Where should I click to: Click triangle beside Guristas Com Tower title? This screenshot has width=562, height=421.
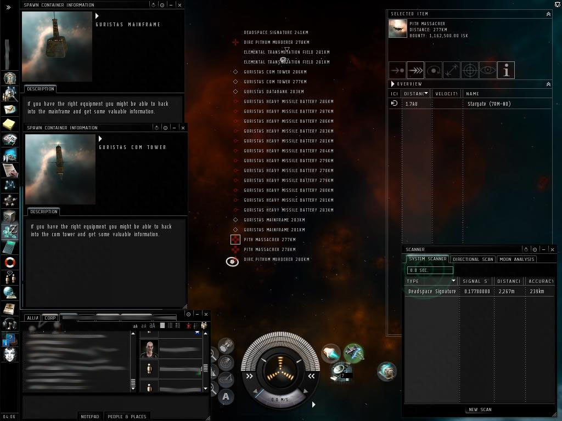[x=100, y=139]
